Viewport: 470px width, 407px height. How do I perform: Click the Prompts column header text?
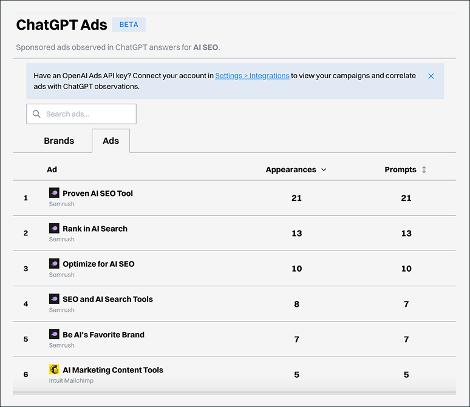pos(400,170)
